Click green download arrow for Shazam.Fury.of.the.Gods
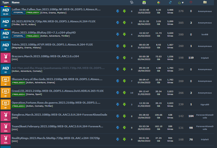The height and width of the screenshot is (148, 217). point(124,81)
